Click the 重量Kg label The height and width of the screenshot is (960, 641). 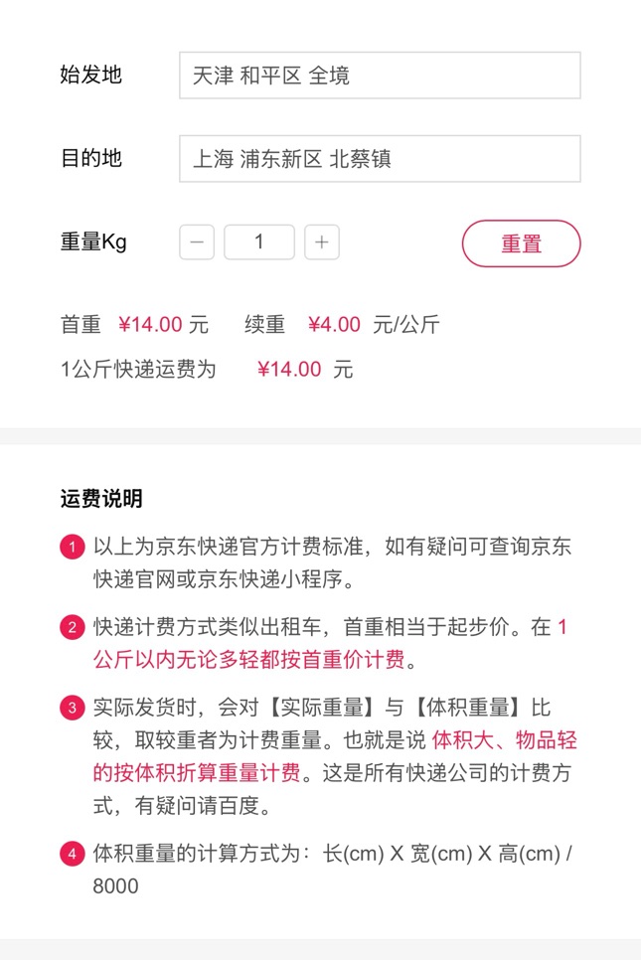[93, 241]
